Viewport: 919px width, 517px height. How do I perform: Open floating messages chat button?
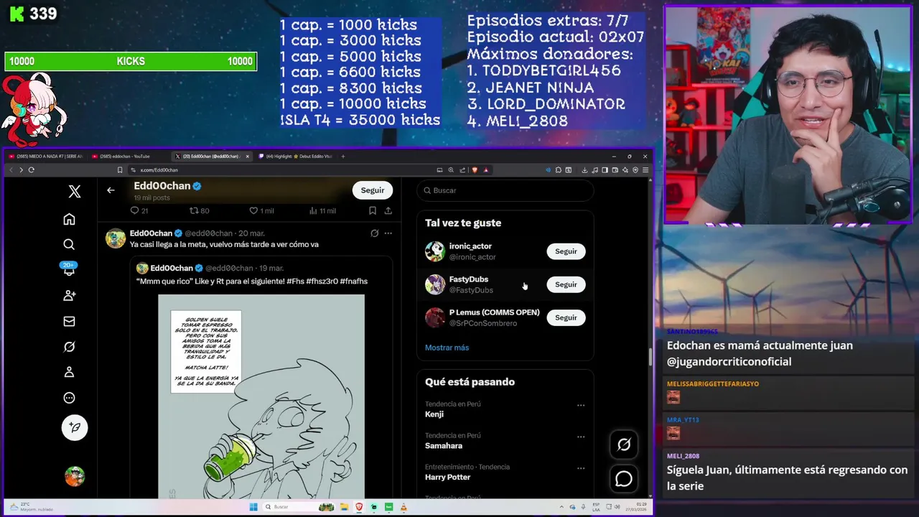coord(624,478)
